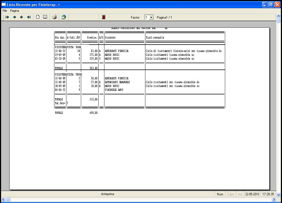This screenshot has width=282, height=203.
Task: Select ANTONIASSI EMANUELE patient name
Action: [117, 82]
